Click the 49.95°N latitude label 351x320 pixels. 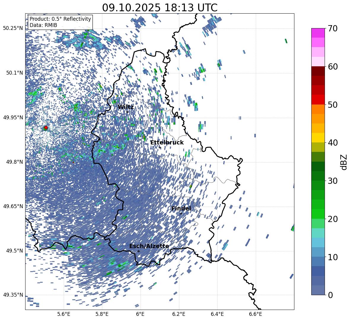[13, 117]
